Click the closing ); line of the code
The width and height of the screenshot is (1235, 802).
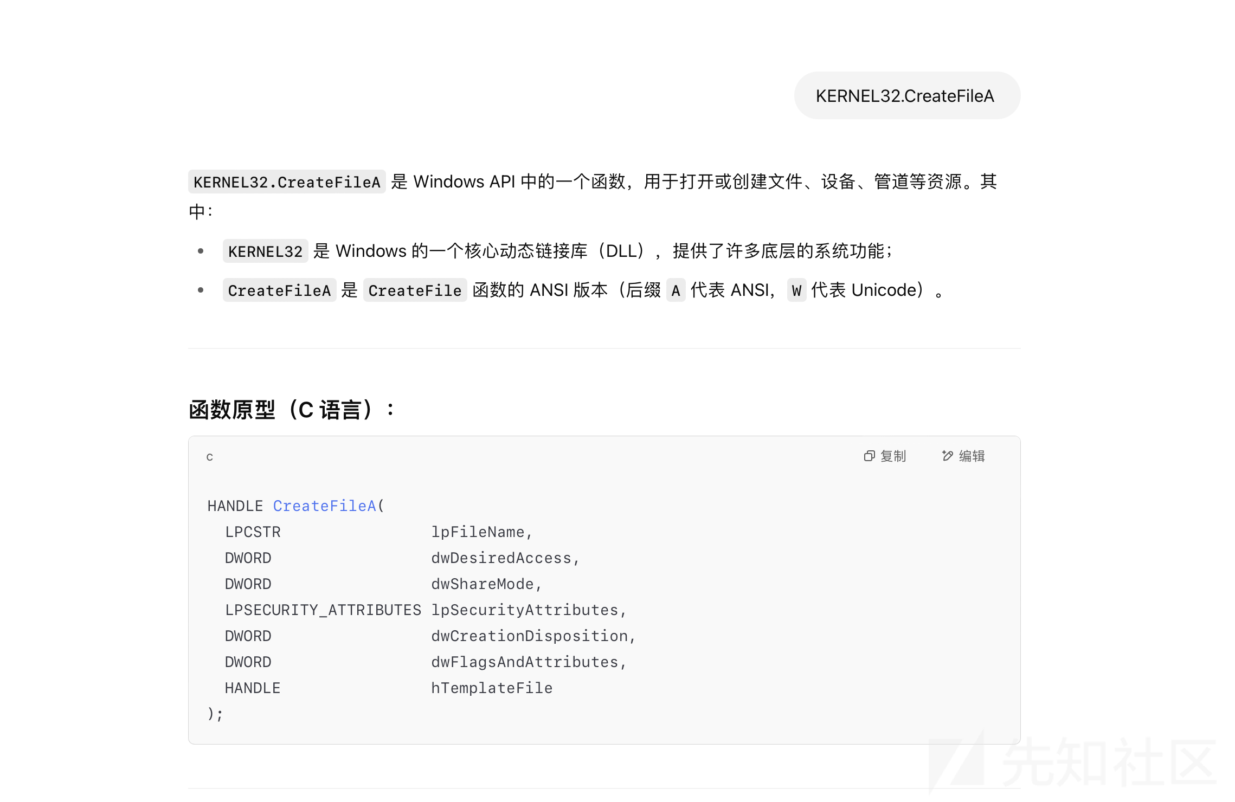pos(215,714)
